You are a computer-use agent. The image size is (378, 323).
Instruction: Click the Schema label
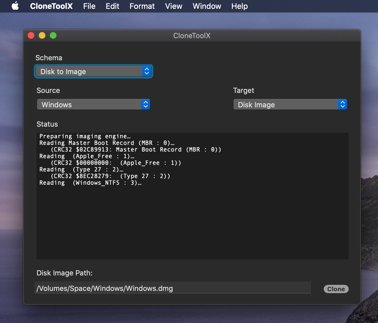[x=49, y=58]
